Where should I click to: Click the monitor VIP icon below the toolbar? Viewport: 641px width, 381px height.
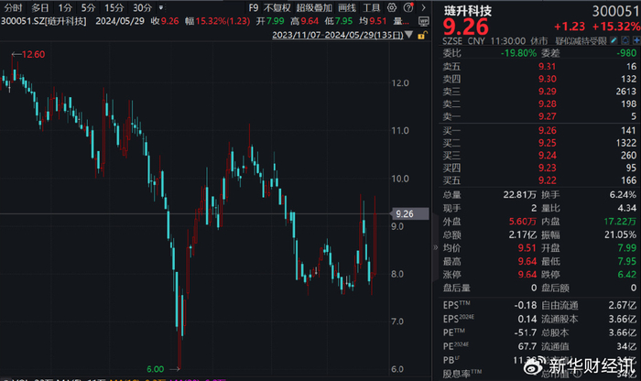click(424, 21)
